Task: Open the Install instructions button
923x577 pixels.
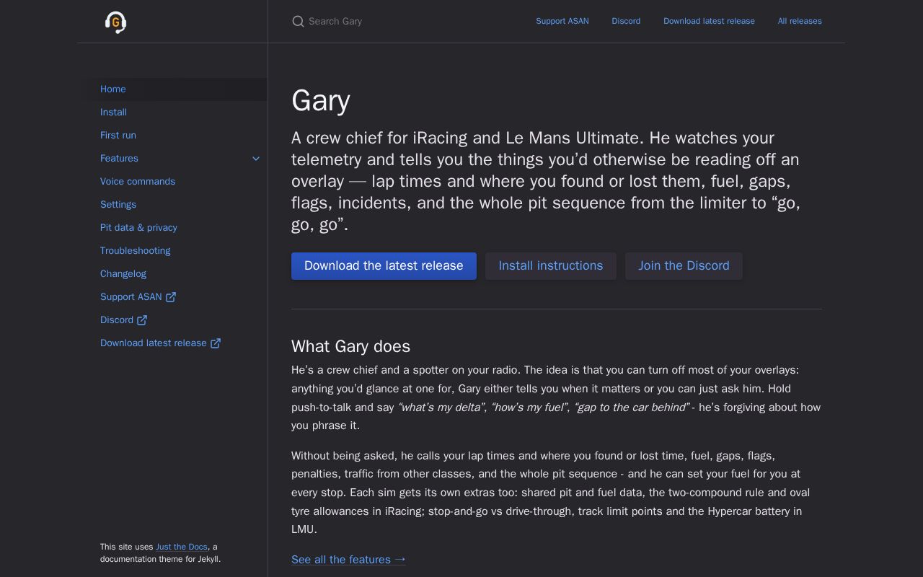Action: tap(551, 266)
